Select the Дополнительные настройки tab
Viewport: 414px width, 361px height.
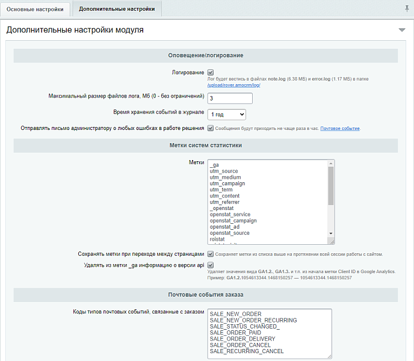pyautogui.click(x=117, y=9)
